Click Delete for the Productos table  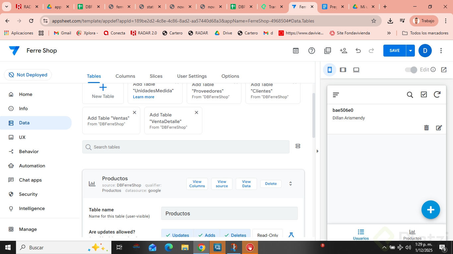pyautogui.click(x=271, y=184)
